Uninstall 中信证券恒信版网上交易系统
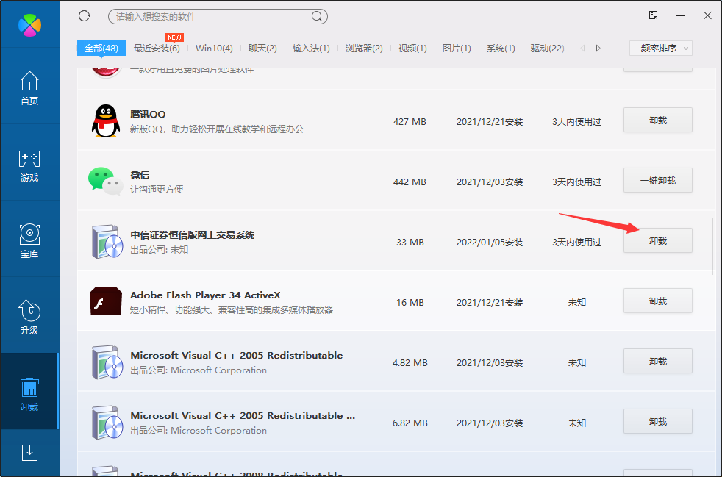This screenshot has width=722, height=477. pos(658,241)
